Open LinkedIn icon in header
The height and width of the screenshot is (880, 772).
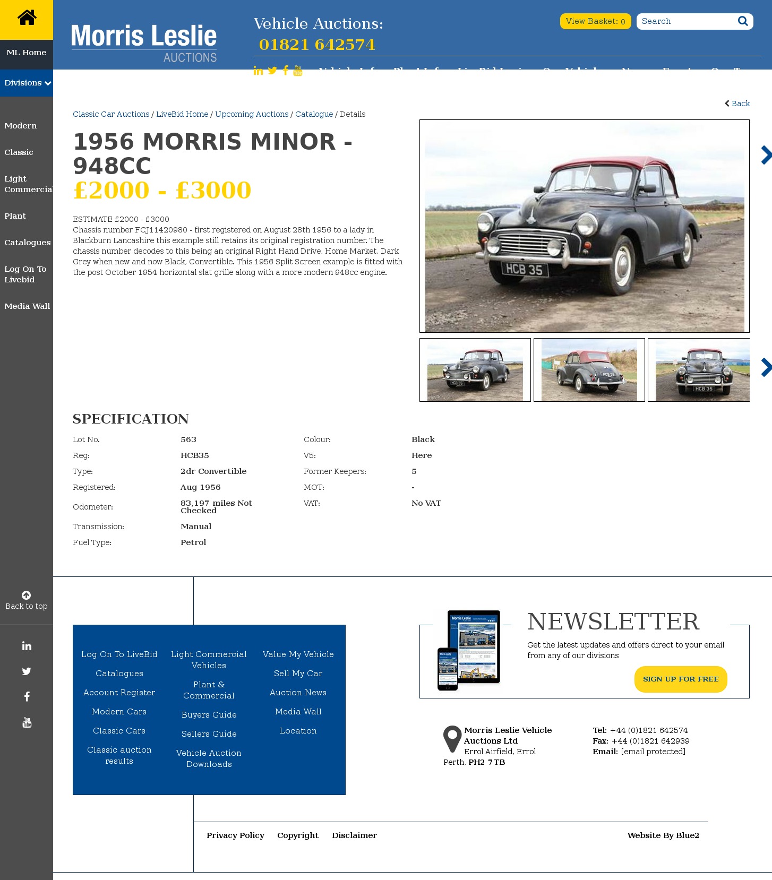pyautogui.click(x=258, y=71)
